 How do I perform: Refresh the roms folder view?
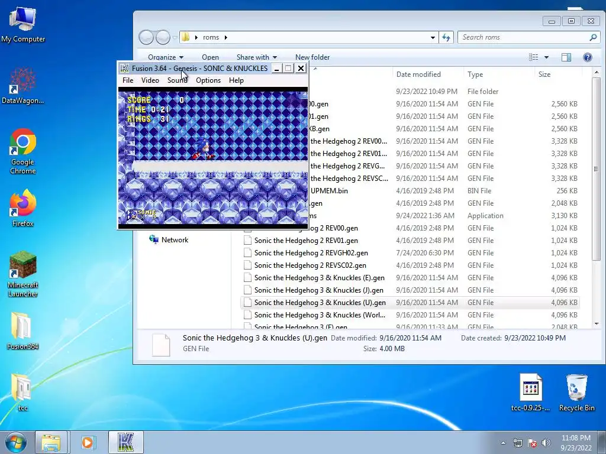pos(446,37)
